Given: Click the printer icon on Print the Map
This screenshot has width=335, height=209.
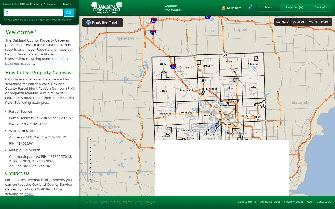Looking at the screenshot, I should click(x=88, y=22).
